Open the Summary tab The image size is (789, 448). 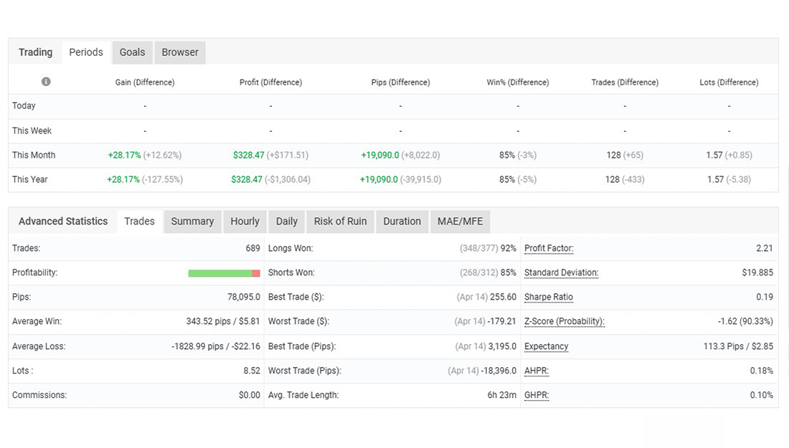[192, 221]
